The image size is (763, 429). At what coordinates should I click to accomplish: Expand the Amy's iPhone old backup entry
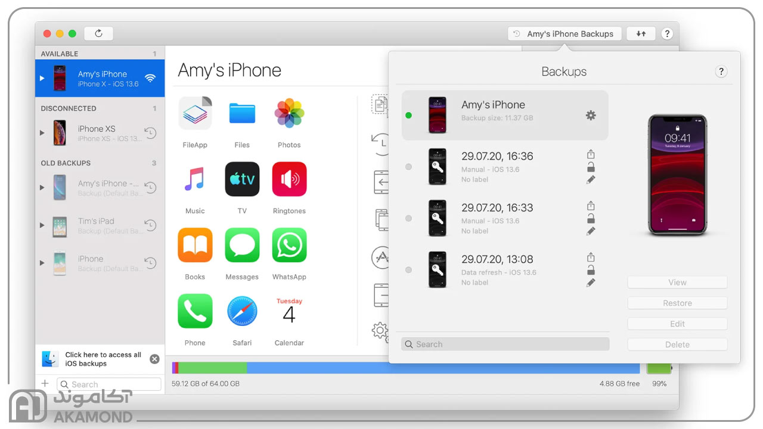pyautogui.click(x=42, y=188)
